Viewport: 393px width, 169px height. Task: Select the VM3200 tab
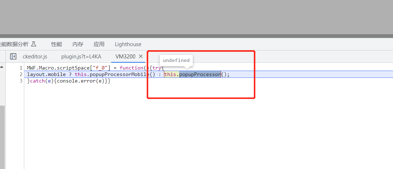point(125,57)
